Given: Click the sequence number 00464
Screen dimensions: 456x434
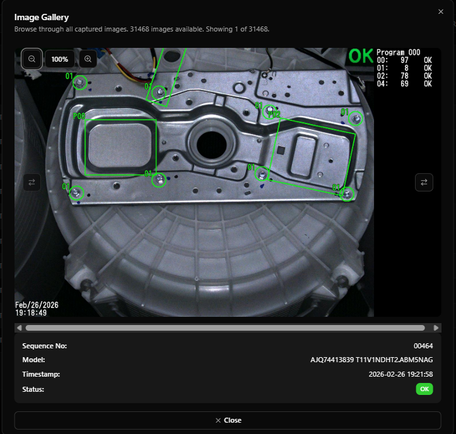Looking at the screenshot, I should click(423, 346).
